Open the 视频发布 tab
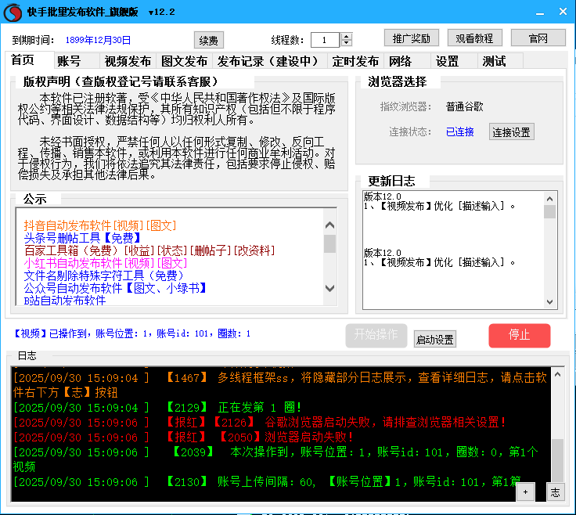Screen dimensions: 576x515 [128, 61]
